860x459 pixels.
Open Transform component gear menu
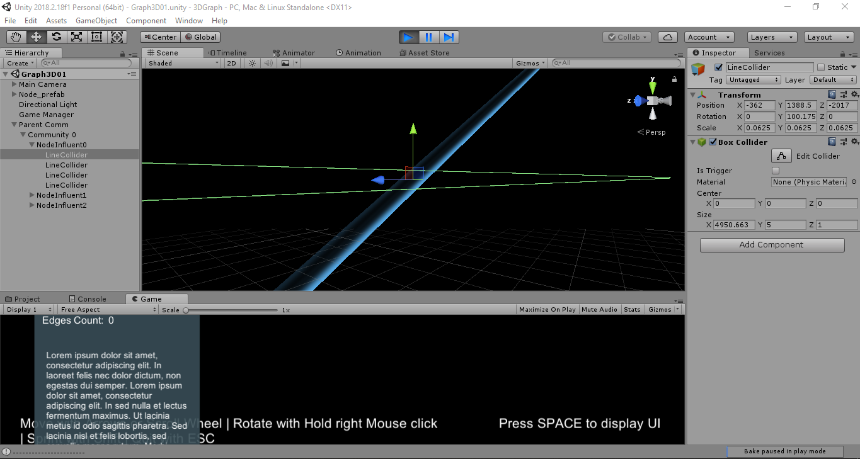coord(853,94)
